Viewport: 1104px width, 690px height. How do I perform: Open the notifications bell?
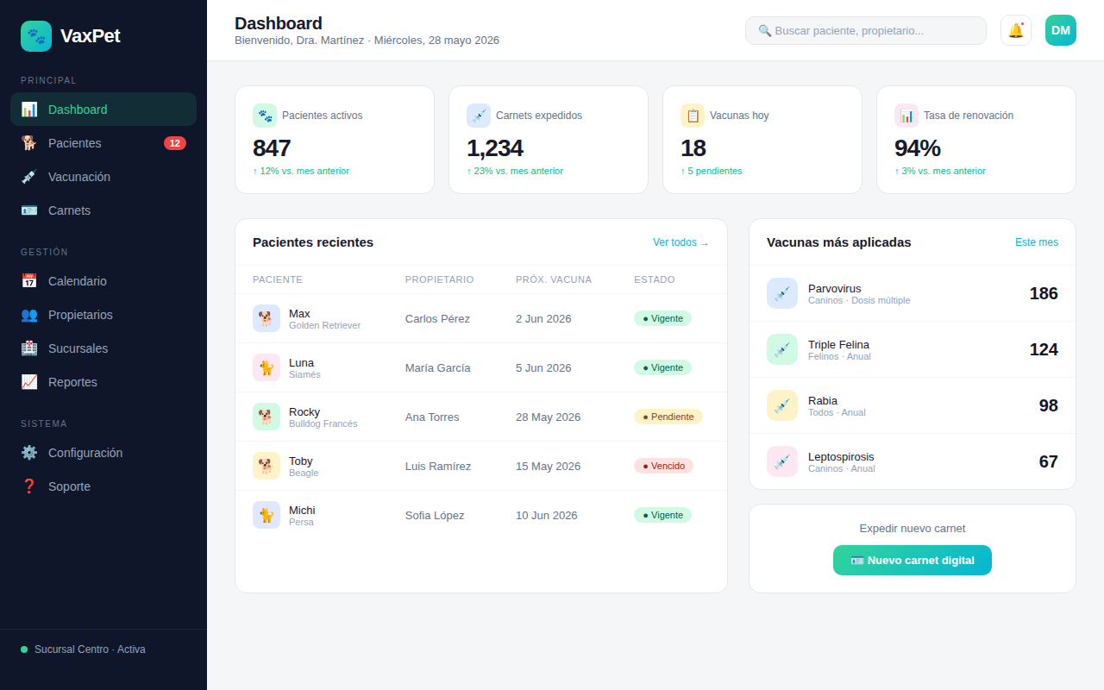point(1016,30)
